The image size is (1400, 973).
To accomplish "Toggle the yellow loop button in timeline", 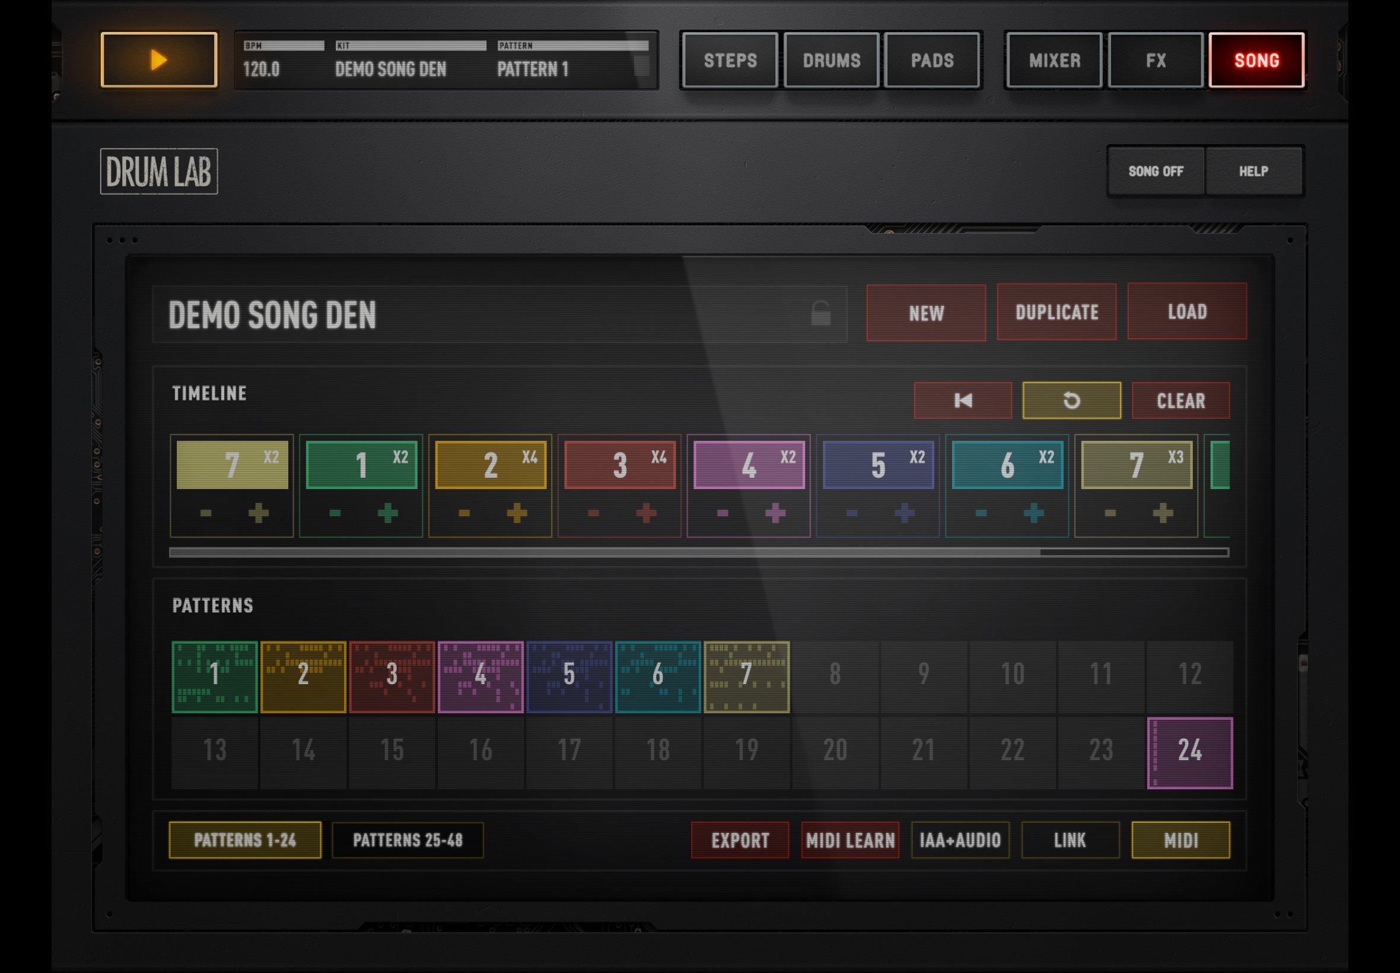I will point(1071,400).
